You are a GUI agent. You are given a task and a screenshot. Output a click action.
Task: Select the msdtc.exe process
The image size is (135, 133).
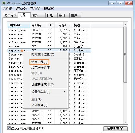coord(16,63)
